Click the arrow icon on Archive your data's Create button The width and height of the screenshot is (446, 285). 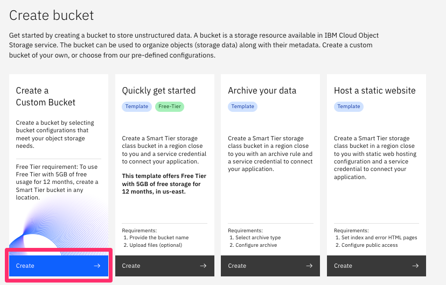(309, 266)
